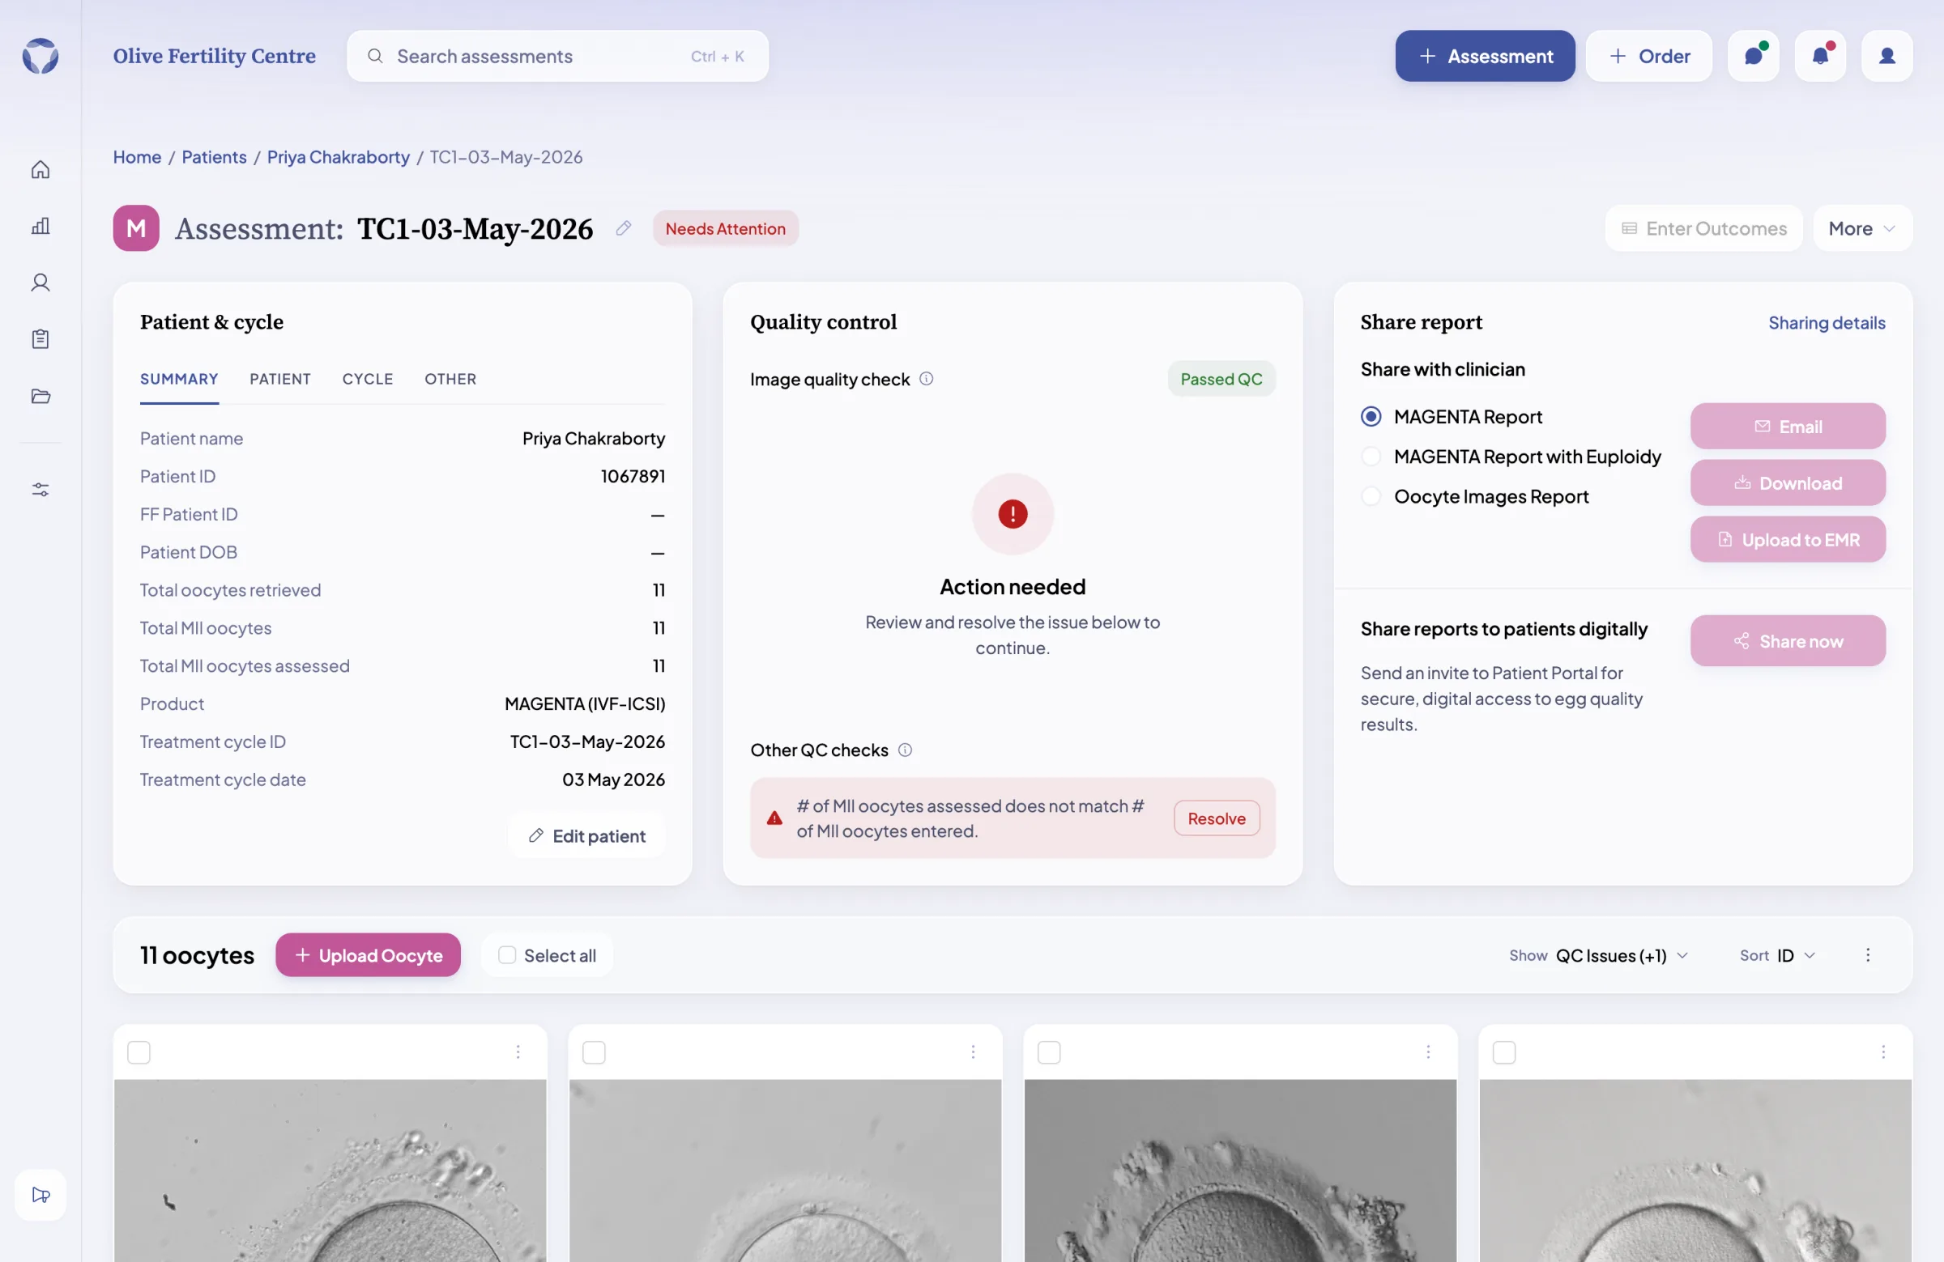Click the Email report button
The height and width of the screenshot is (1262, 1944).
click(1787, 426)
